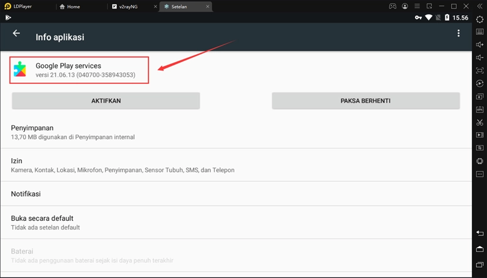487x278 pixels.
Task: Open the operation recorder (synchronizer play icon)
Action: (480, 83)
